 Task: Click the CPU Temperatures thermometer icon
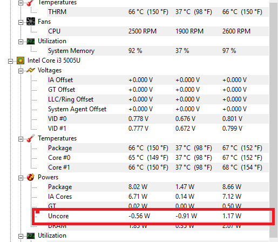pyautogui.click(x=31, y=138)
